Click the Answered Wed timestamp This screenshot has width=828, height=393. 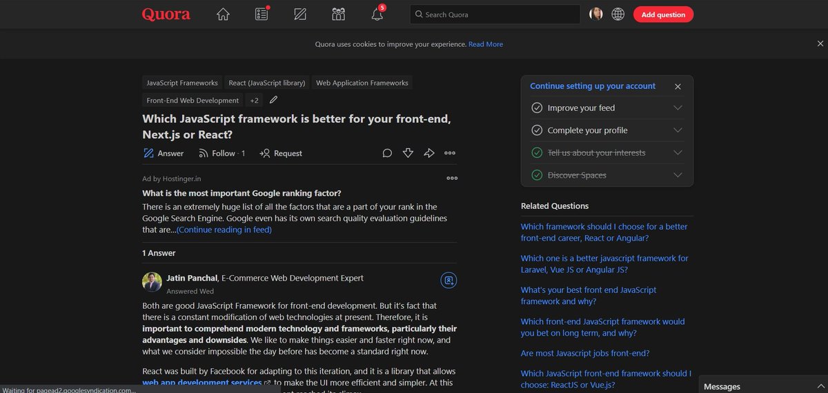tap(190, 292)
